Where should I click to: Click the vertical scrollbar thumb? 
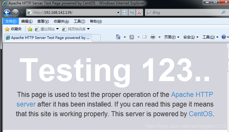(x=228, y=60)
